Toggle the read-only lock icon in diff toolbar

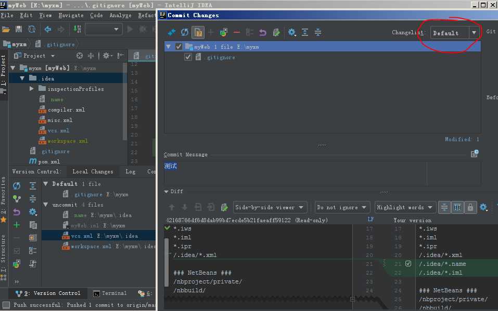pyautogui.click(x=470, y=207)
